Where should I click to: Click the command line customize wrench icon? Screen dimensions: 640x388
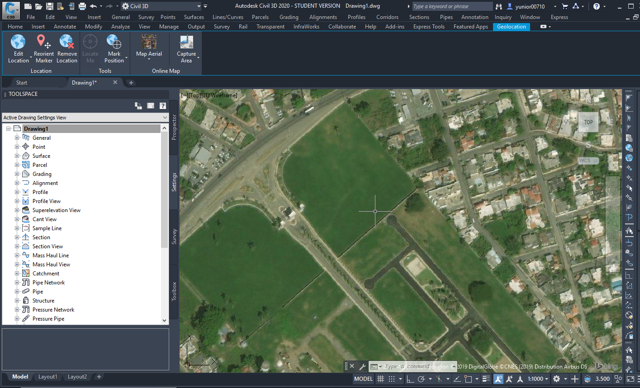pos(362,366)
